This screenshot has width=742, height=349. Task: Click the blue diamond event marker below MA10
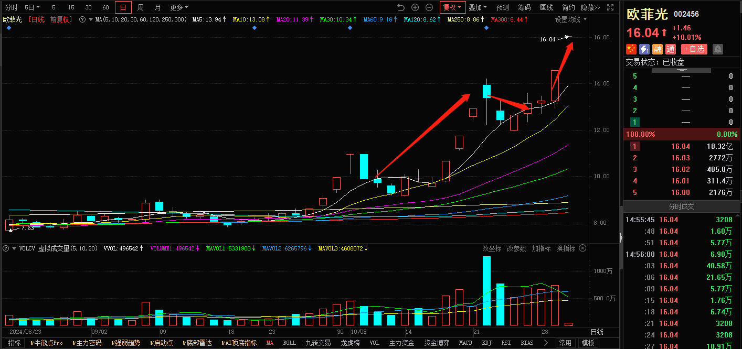(x=255, y=28)
